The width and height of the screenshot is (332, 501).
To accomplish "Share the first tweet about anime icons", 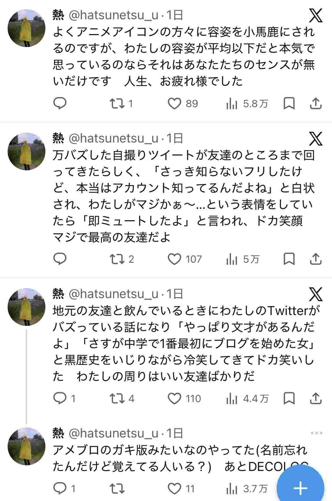I will tap(316, 103).
